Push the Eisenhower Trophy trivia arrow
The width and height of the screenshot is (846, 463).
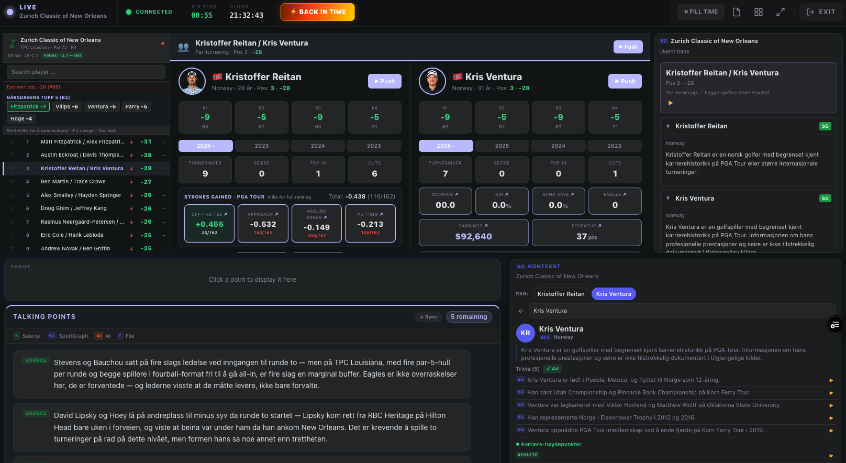[831, 418]
